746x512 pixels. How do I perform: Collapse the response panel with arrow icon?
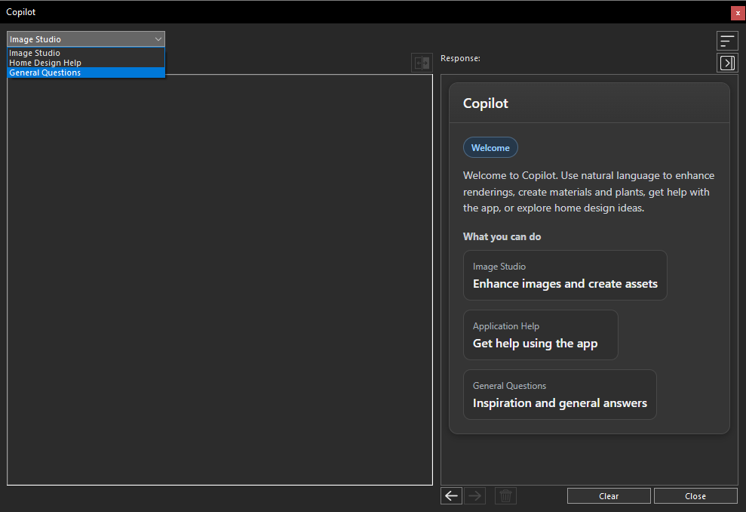(x=727, y=63)
